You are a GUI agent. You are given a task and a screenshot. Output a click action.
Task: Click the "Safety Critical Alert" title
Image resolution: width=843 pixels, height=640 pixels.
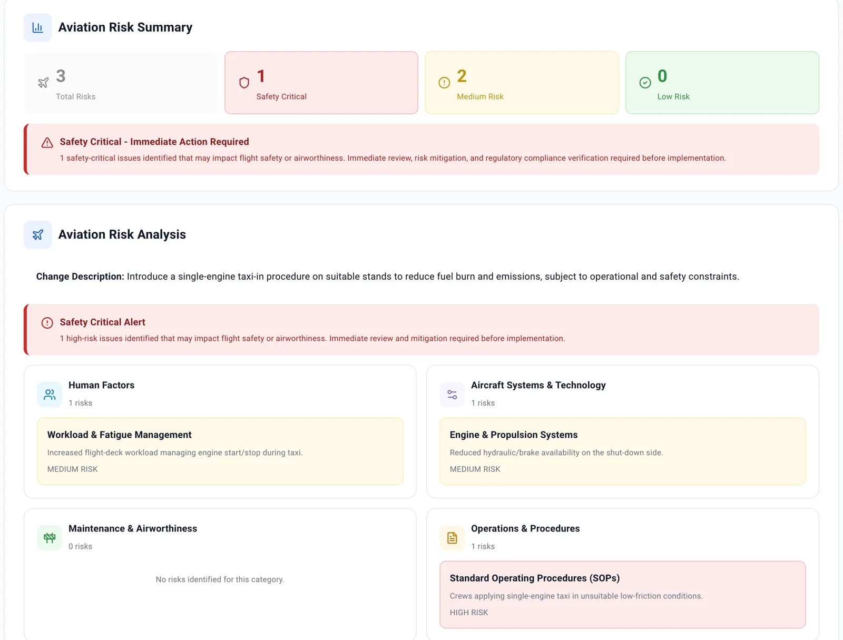(x=102, y=322)
